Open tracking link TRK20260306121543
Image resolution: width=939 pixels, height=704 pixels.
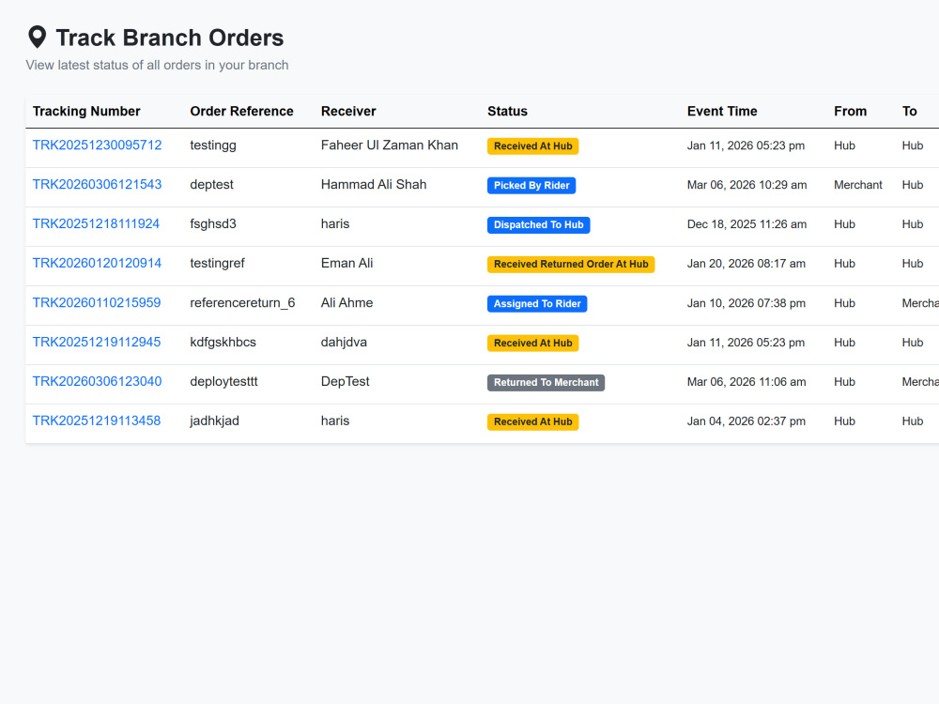97,184
